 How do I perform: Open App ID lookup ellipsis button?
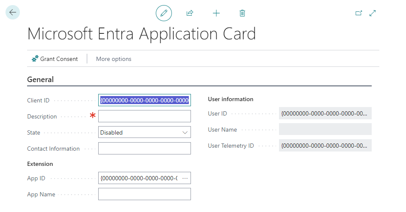[x=185, y=178]
